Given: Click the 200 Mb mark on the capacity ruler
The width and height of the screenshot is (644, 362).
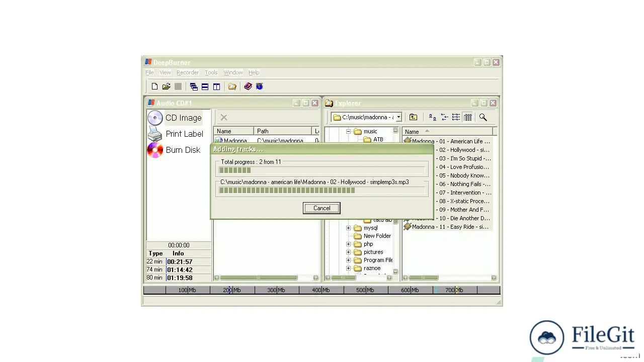Looking at the screenshot, I should click(231, 290).
